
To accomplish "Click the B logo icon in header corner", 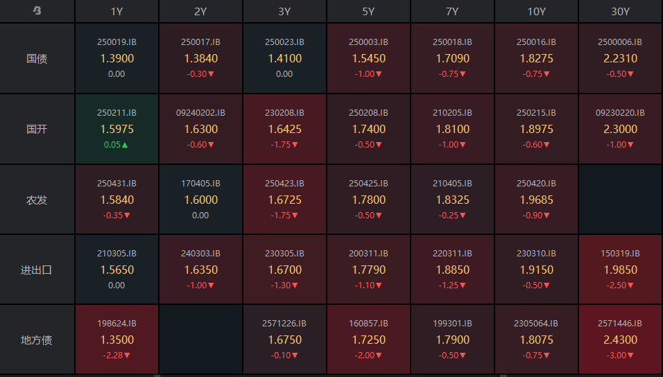I will (x=37, y=11).
